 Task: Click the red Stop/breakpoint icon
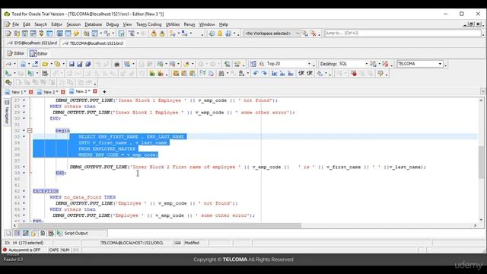click(x=354, y=73)
